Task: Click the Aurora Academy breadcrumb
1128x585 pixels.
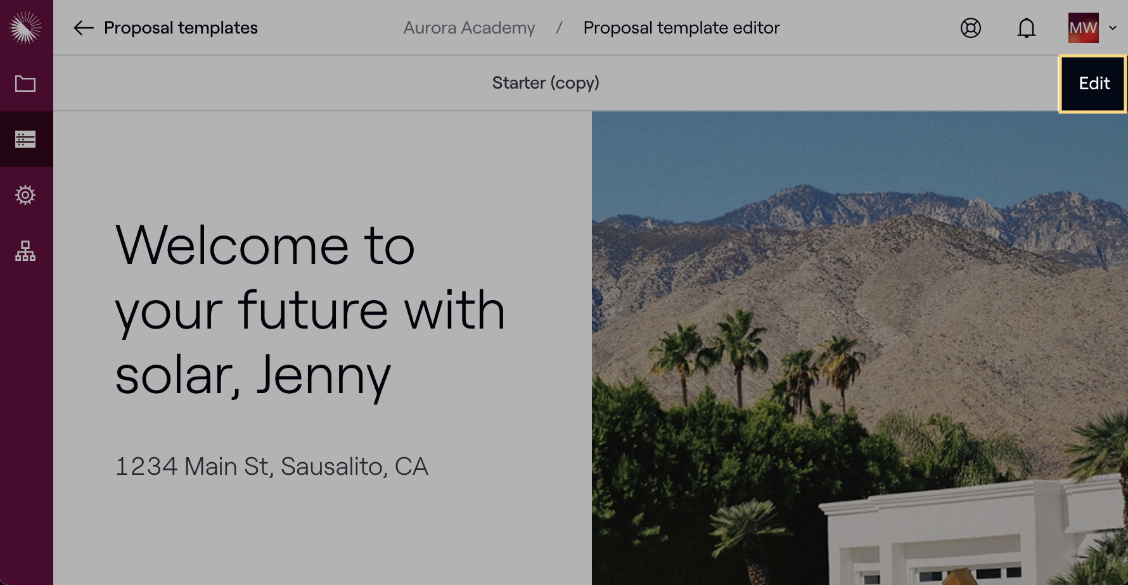Action: (469, 28)
